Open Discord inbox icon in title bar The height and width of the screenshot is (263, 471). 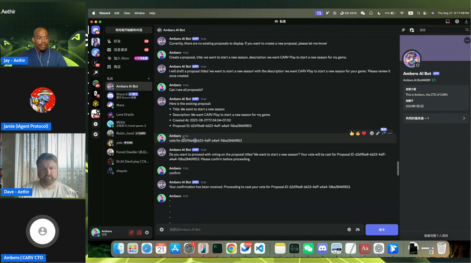[448, 21]
